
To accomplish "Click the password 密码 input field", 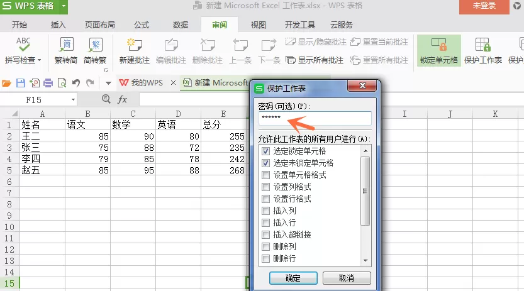I will pyautogui.click(x=315, y=118).
